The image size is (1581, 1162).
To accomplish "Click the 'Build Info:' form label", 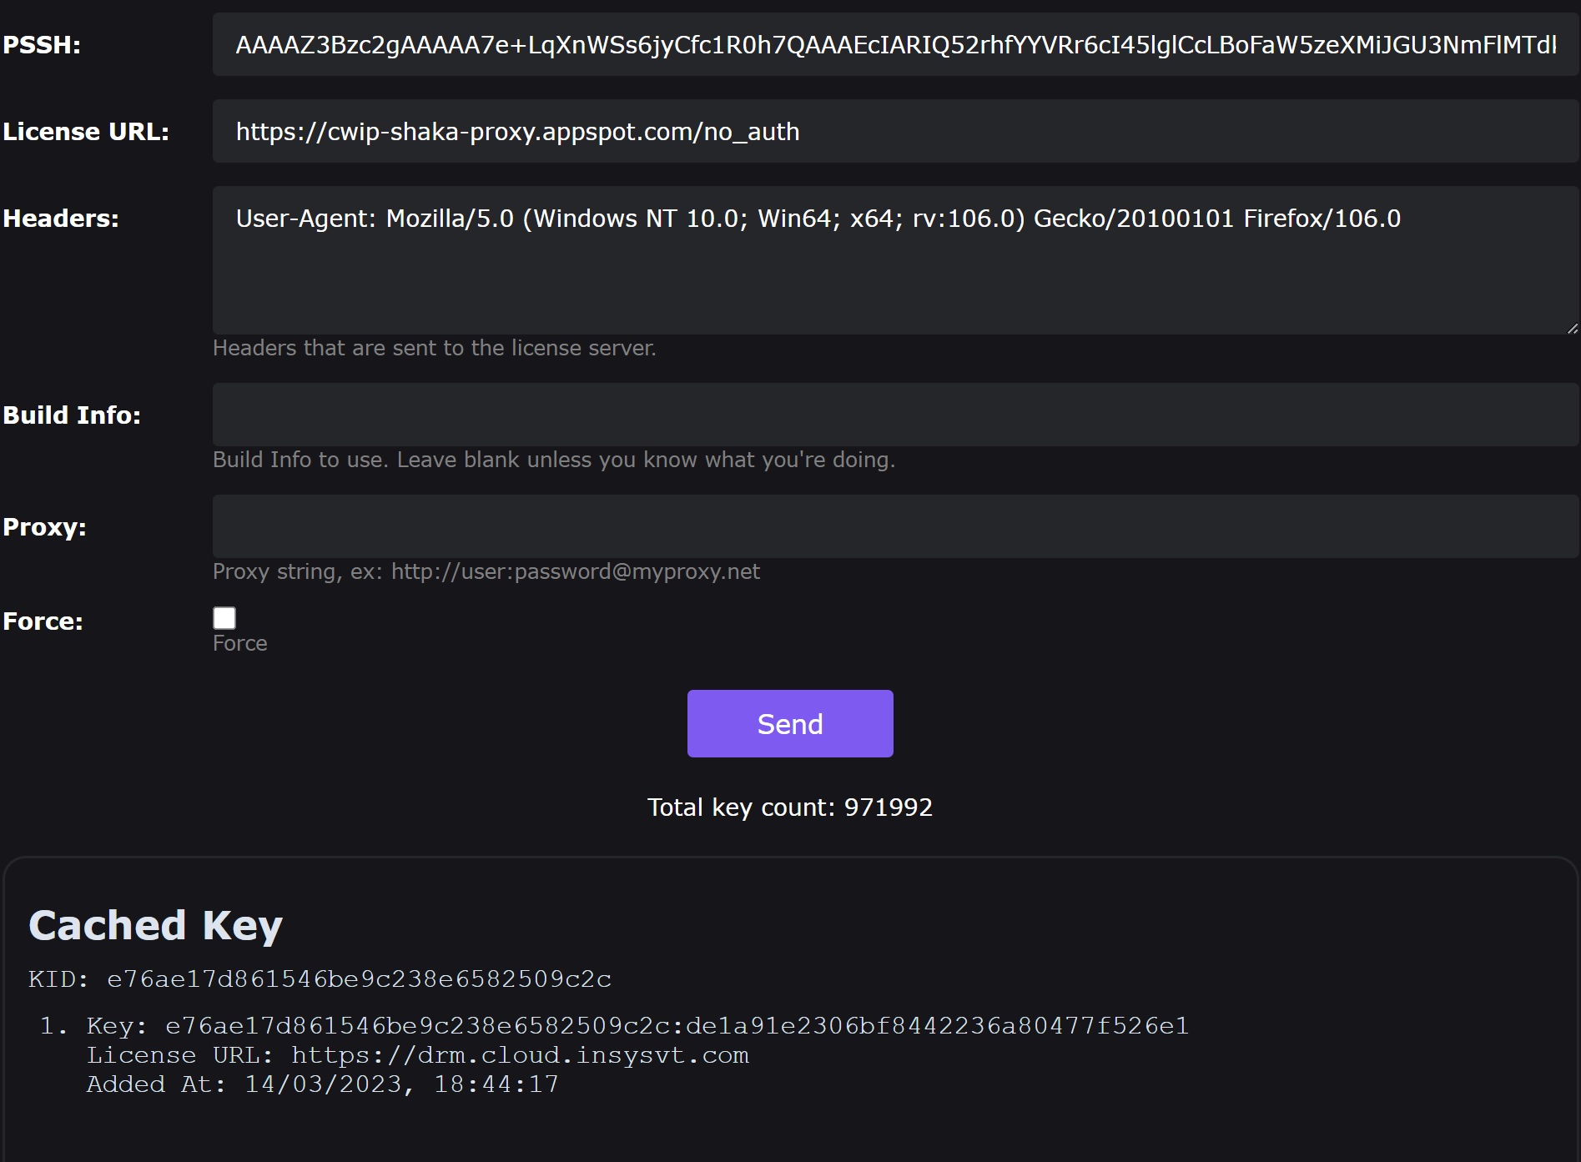I will (72, 415).
